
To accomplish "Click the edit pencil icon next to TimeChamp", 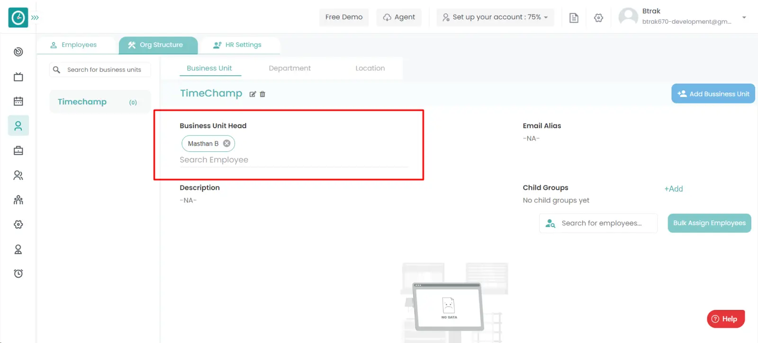I will tap(253, 94).
